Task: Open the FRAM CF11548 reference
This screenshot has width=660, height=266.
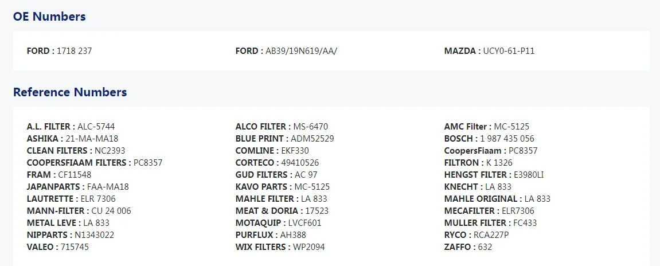Action: click(x=58, y=175)
